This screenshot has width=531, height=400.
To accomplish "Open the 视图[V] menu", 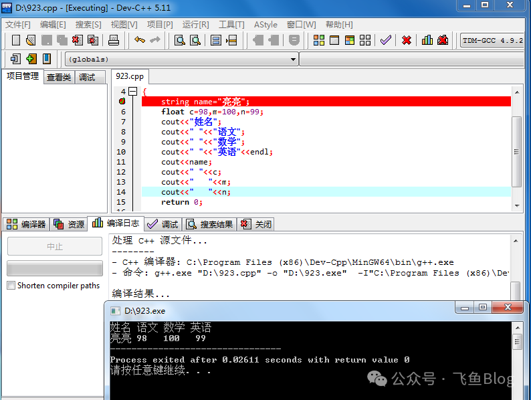I will (x=124, y=25).
